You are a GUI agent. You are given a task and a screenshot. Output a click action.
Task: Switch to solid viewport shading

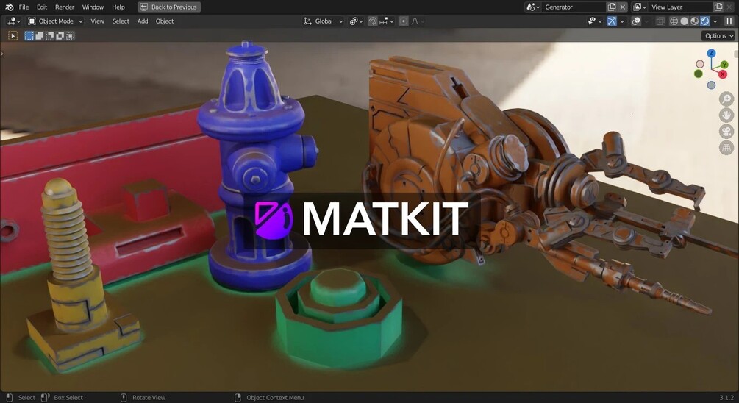coord(685,21)
